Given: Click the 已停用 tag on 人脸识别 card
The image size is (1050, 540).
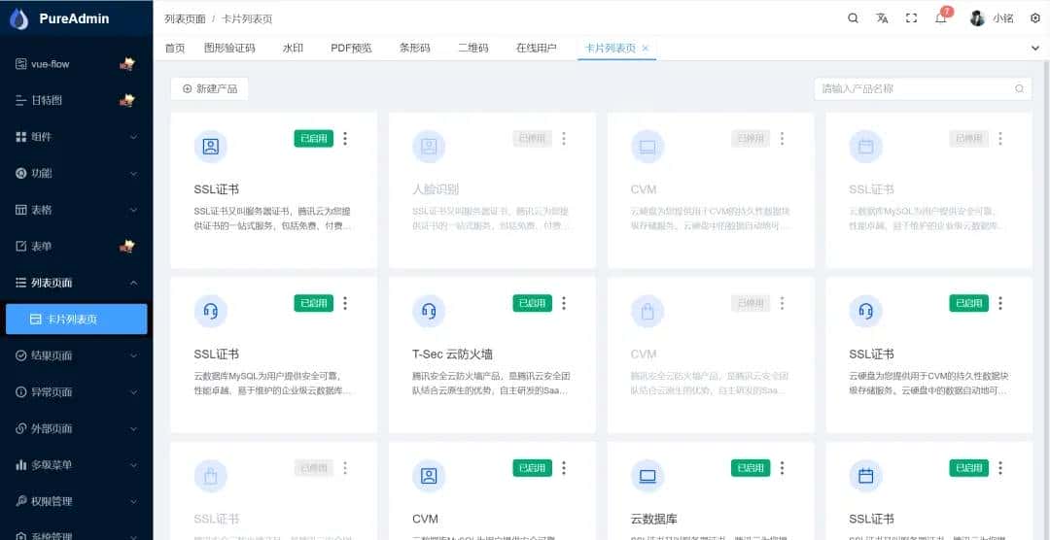Looking at the screenshot, I should (x=533, y=139).
